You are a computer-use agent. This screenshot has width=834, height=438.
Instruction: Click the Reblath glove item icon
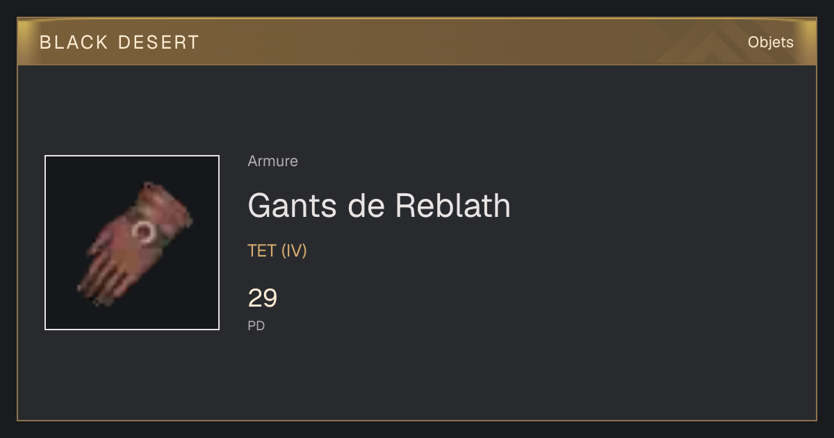132,243
